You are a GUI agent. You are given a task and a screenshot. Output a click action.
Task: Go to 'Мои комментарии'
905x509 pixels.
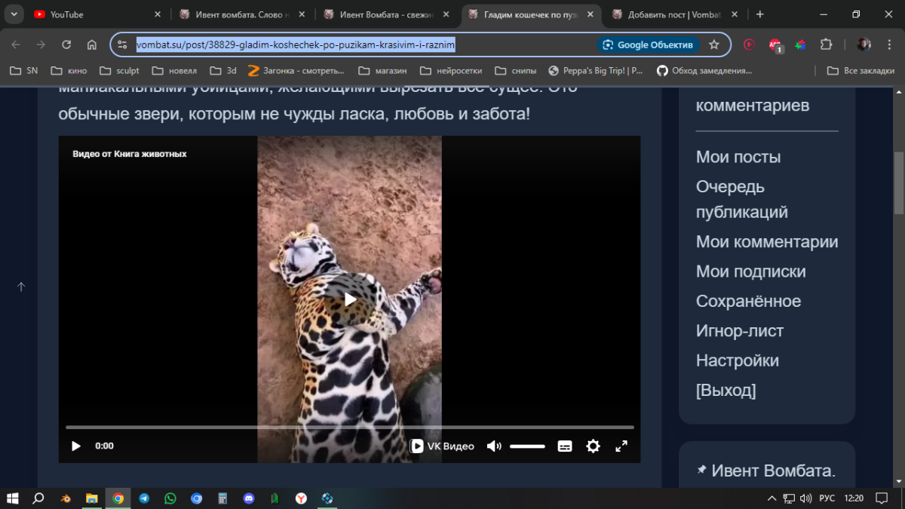[x=767, y=242]
